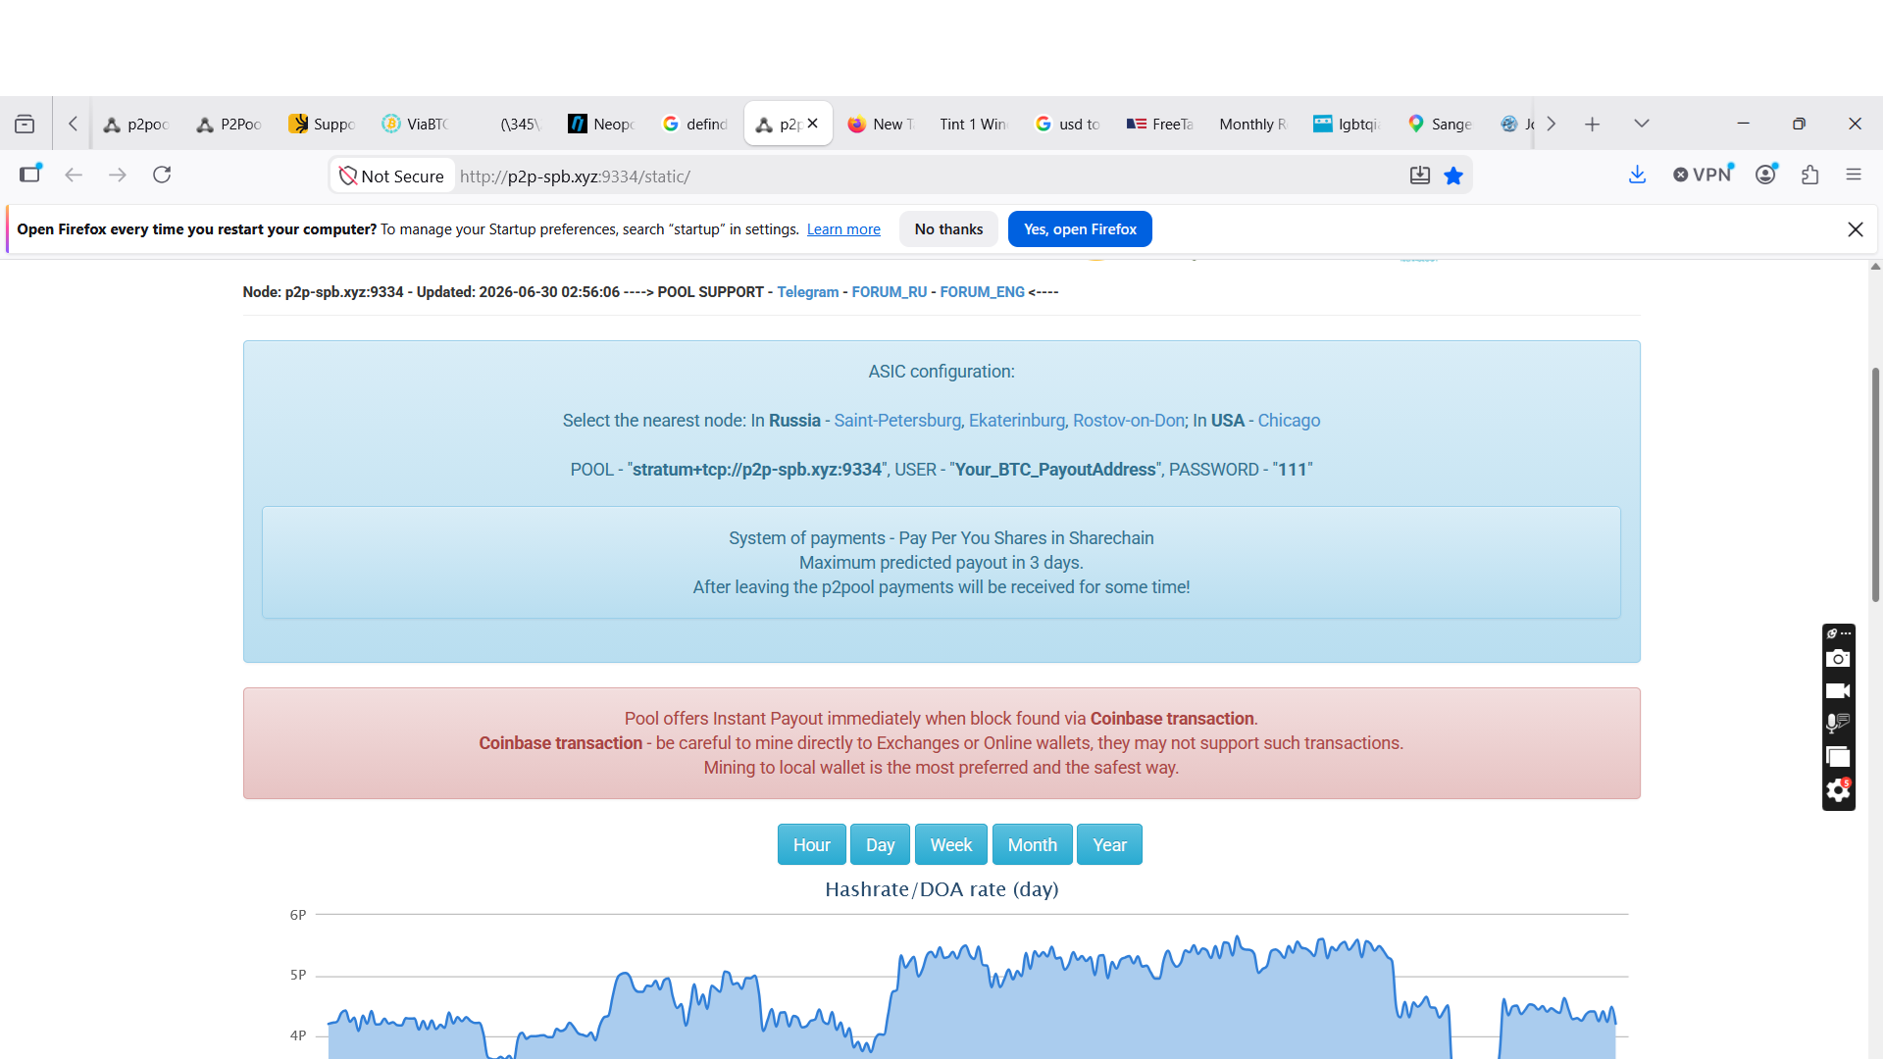Select the Rostov-on-Don node link
The height and width of the screenshot is (1059, 1883).
[1129, 421]
